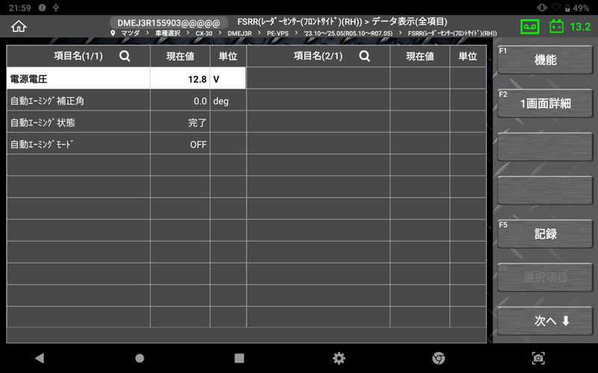
Task: Open recent apps with square button
Action: 239,358
